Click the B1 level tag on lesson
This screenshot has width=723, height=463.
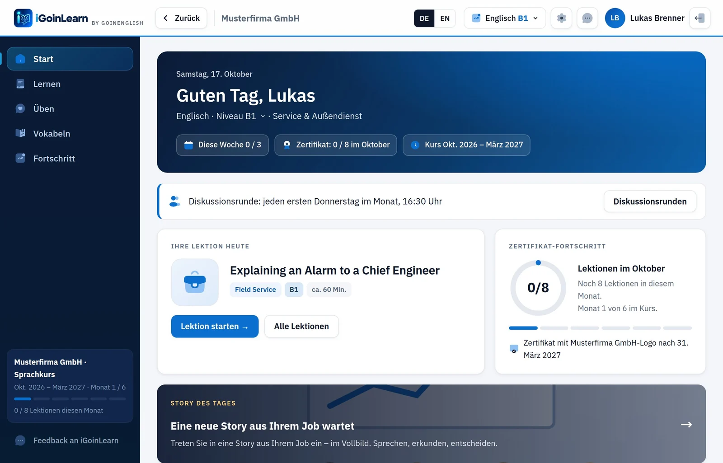tap(294, 290)
